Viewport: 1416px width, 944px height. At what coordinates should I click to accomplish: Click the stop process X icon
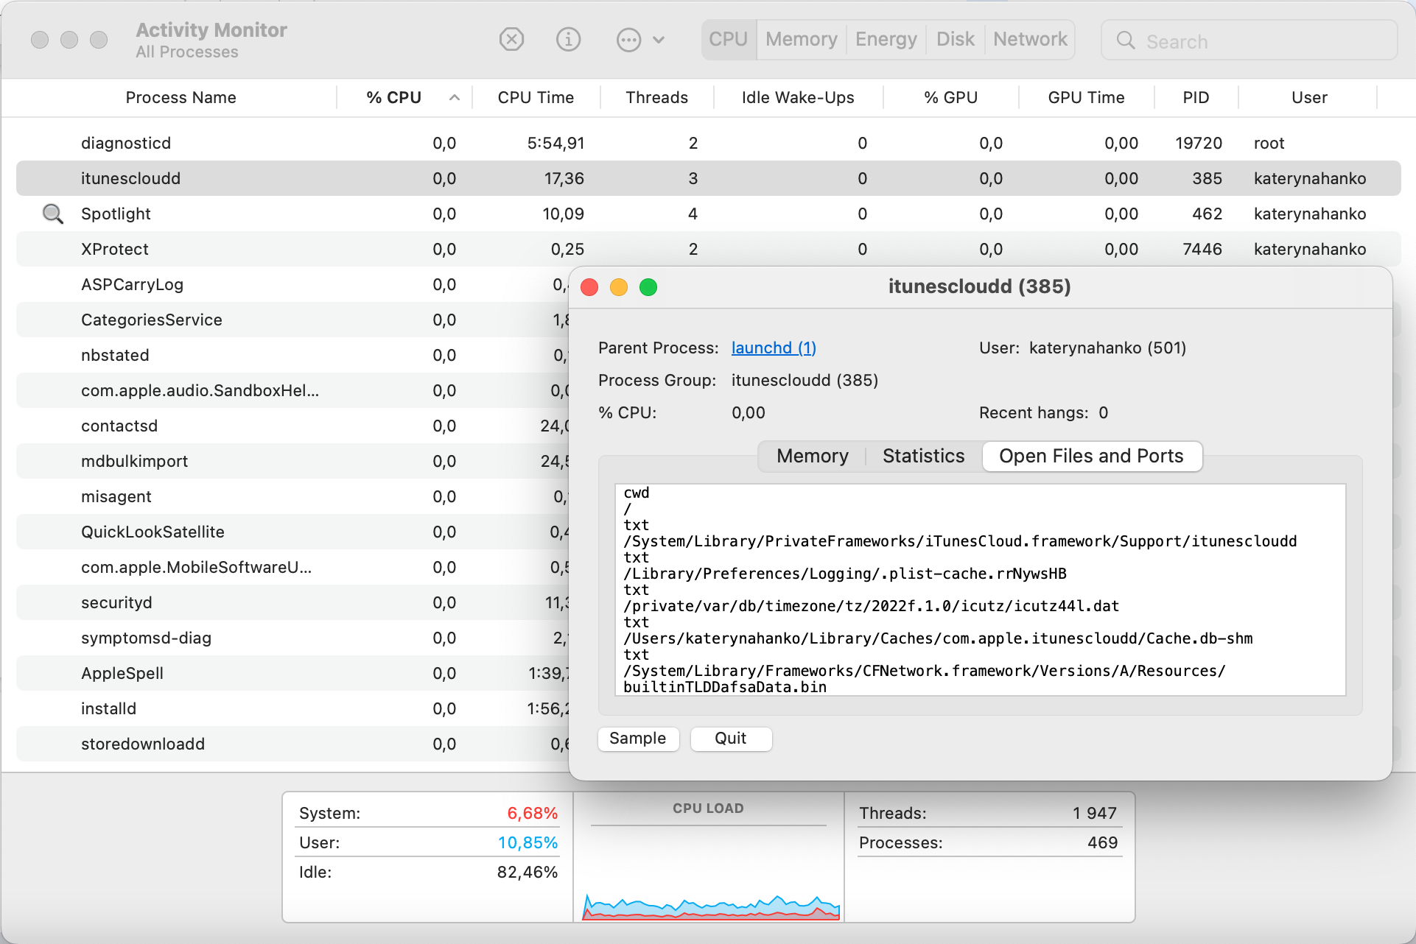(x=511, y=39)
